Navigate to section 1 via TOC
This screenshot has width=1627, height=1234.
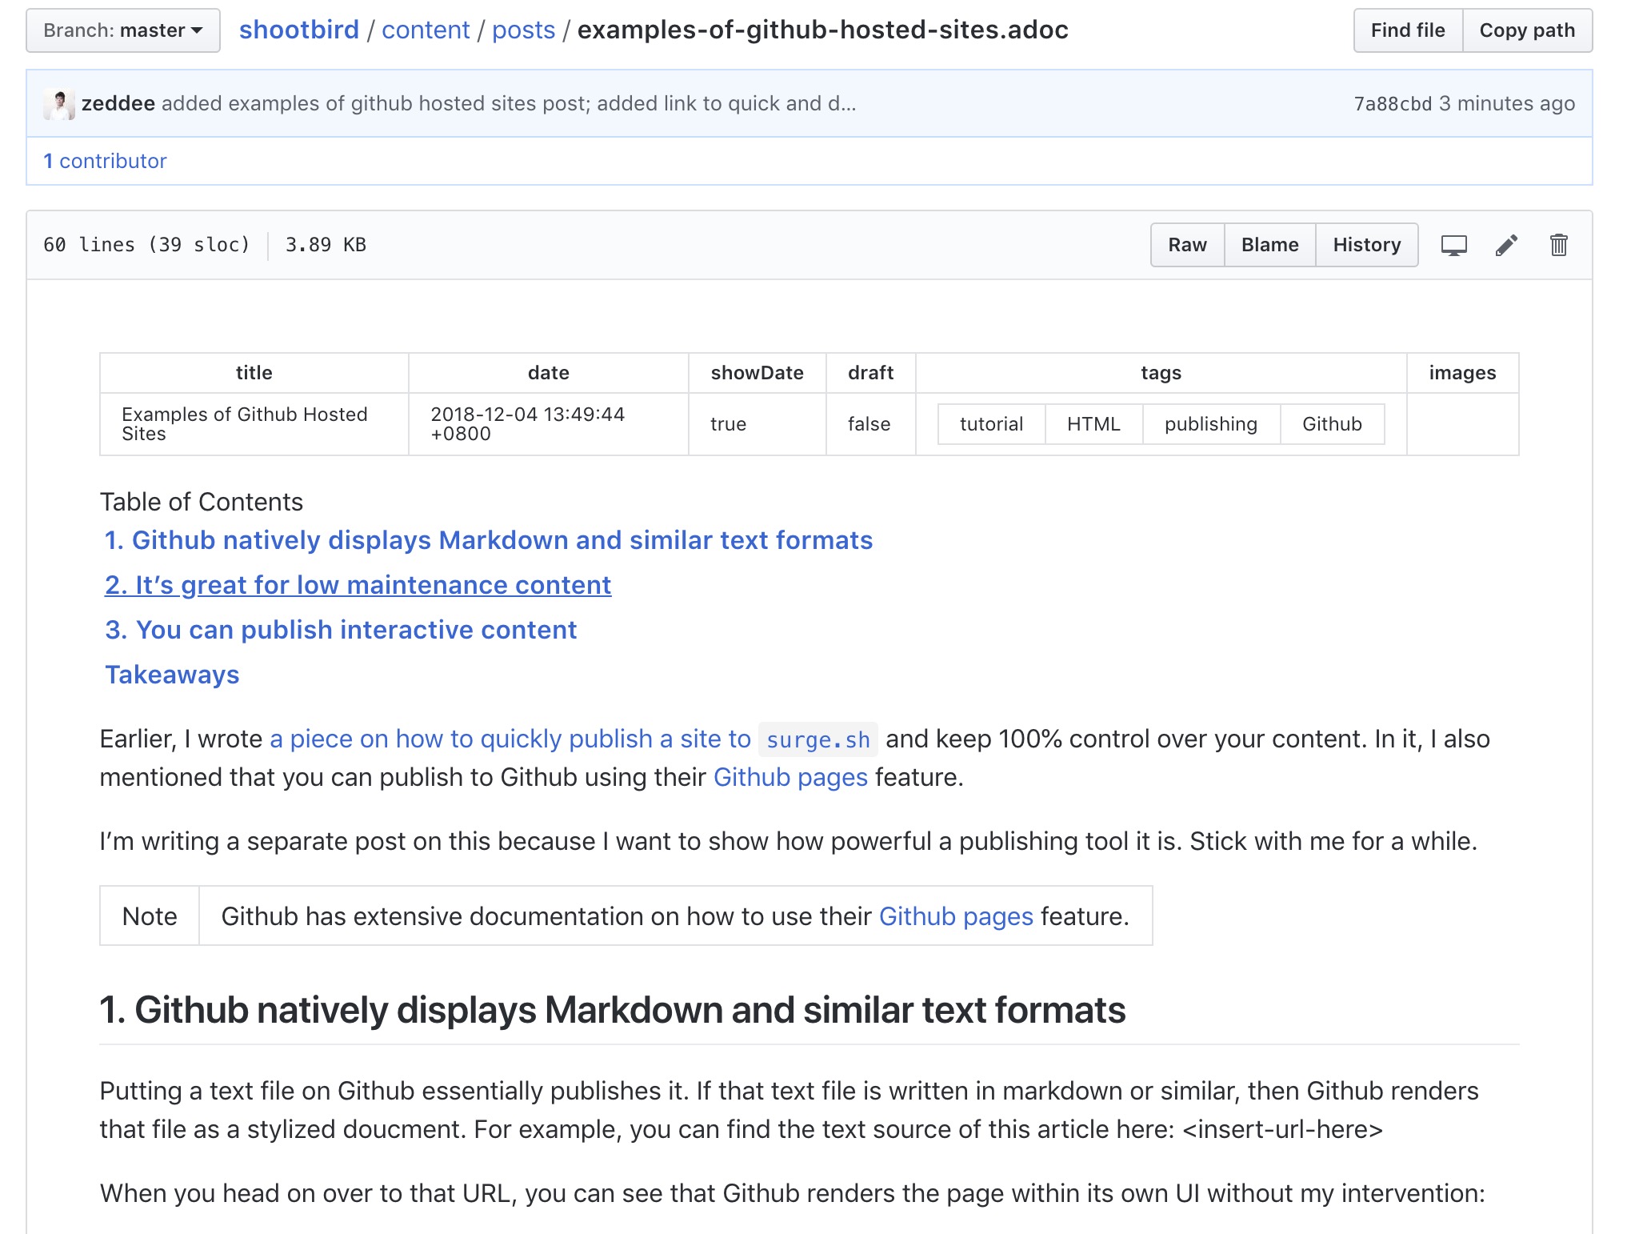click(x=489, y=539)
